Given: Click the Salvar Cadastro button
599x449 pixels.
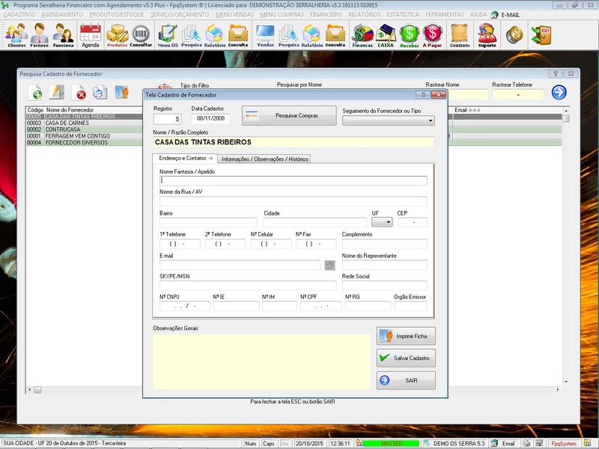Looking at the screenshot, I should pos(406,358).
